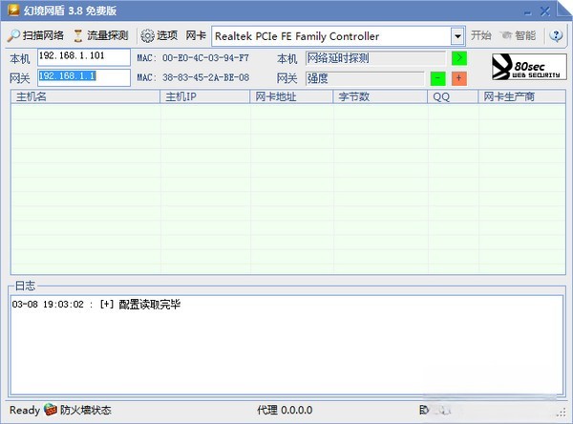Click the local IP field 192.168.1.101
The width and height of the screenshot is (573, 424).
pos(84,57)
